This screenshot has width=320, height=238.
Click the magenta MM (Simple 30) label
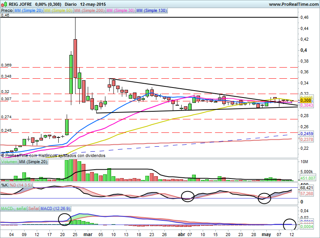click(x=120, y=11)
